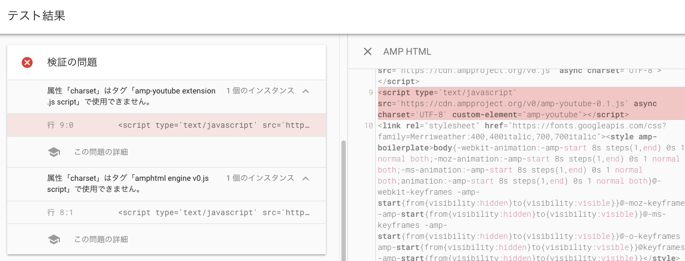This screenshot has height=261, width=685.
Task: Collapse the amphtml engine v0.js charset issue
Action: [x=305, y=178]
